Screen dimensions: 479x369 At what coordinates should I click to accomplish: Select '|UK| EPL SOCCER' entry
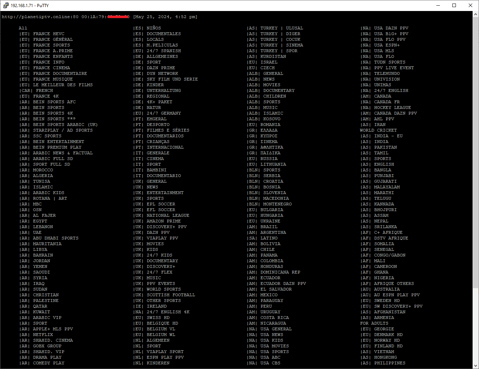point(154,204)
